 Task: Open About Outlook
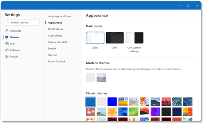coord(57,61)
